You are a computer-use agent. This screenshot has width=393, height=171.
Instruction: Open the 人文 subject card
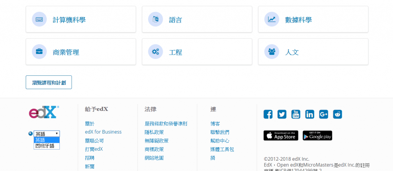point(313,52)
